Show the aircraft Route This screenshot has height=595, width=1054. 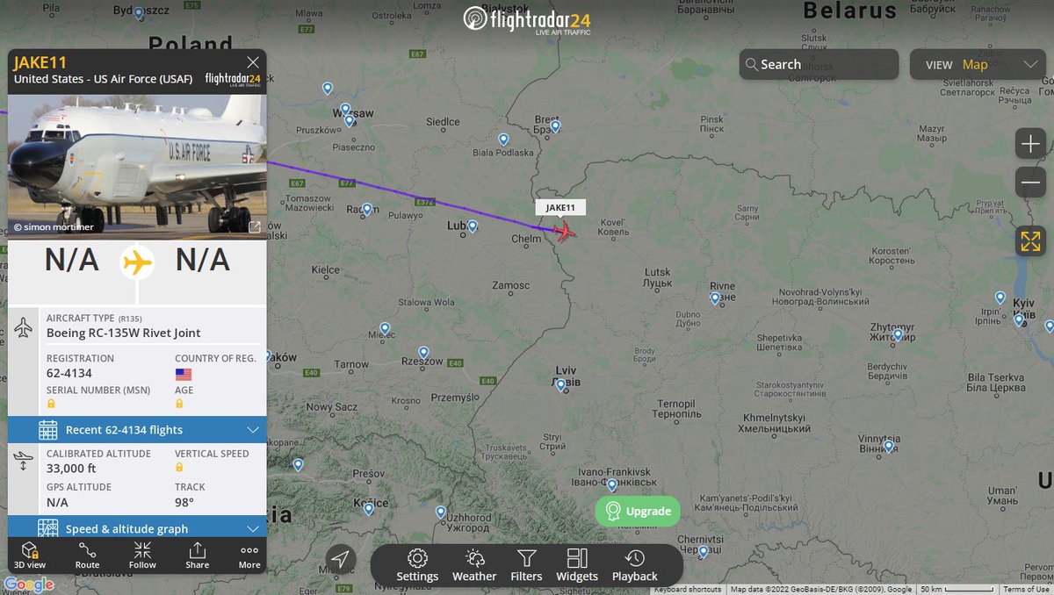pos(87,556)
